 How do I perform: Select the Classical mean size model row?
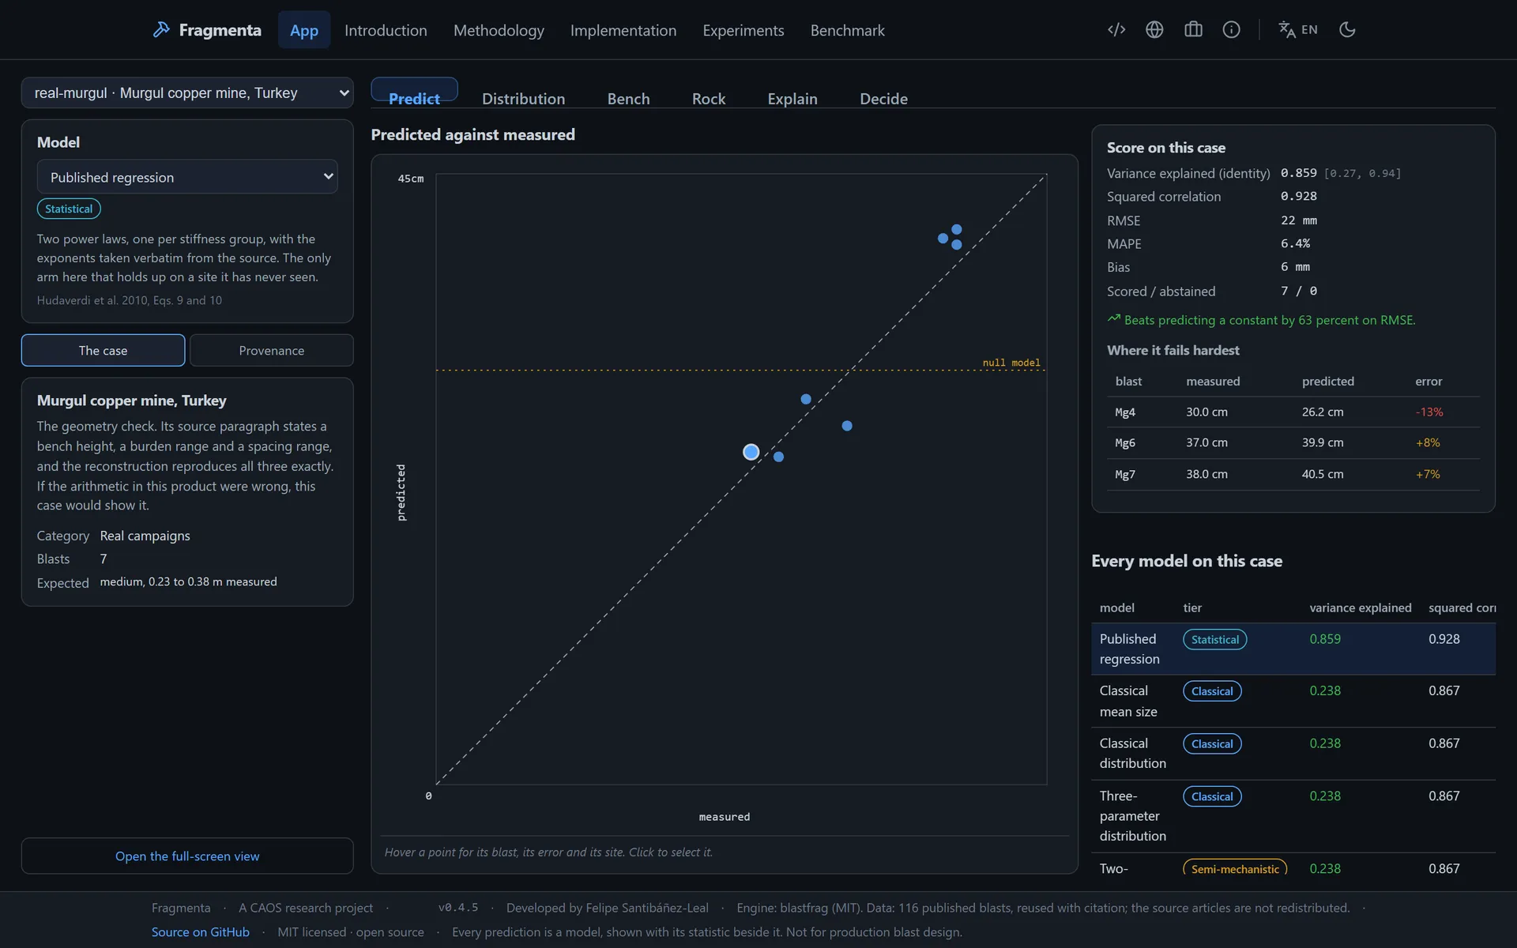[x=1293, y=701]
